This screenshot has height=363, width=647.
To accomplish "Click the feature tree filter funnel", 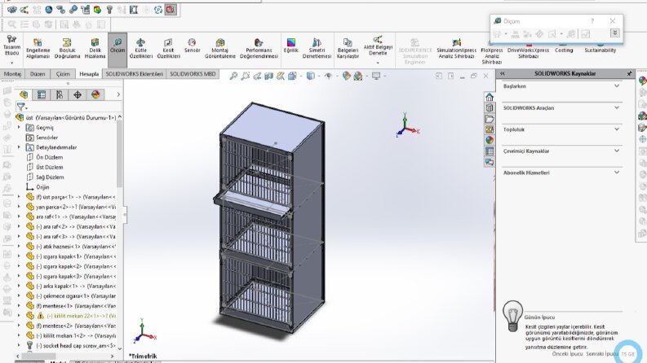I will pos(21,107).
